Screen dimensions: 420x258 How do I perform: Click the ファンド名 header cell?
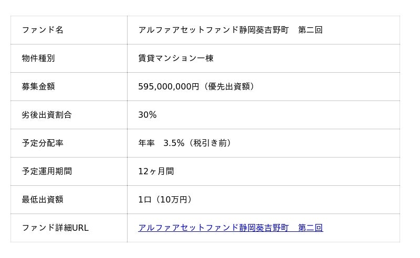[x=43, y=30]
